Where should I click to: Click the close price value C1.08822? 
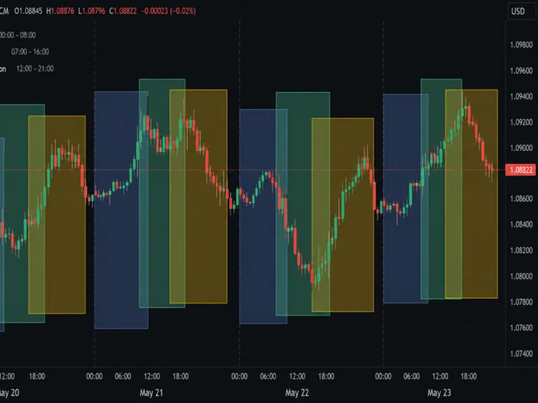pyautogui.click(x=123, y=11)
